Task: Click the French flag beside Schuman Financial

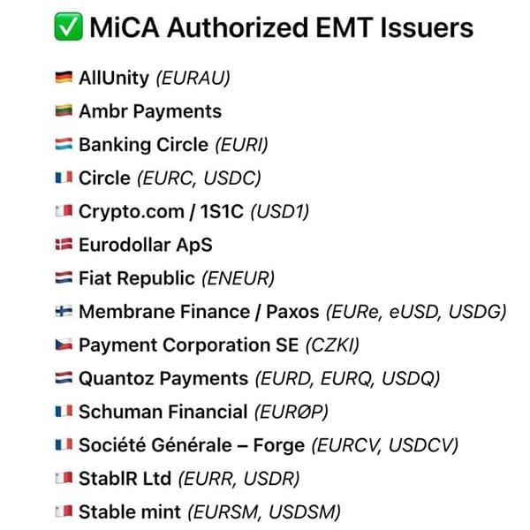Action: point(64,412)
